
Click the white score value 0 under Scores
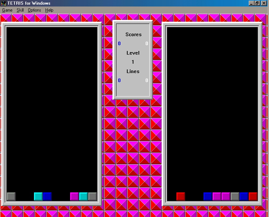pos(147,43)
